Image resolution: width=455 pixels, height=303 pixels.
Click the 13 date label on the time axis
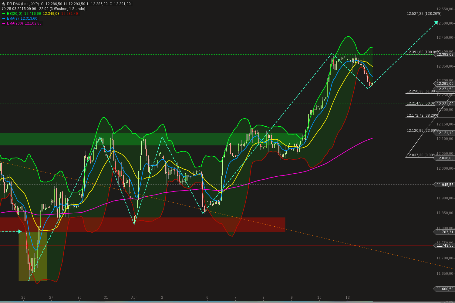[x=348, y=298]
